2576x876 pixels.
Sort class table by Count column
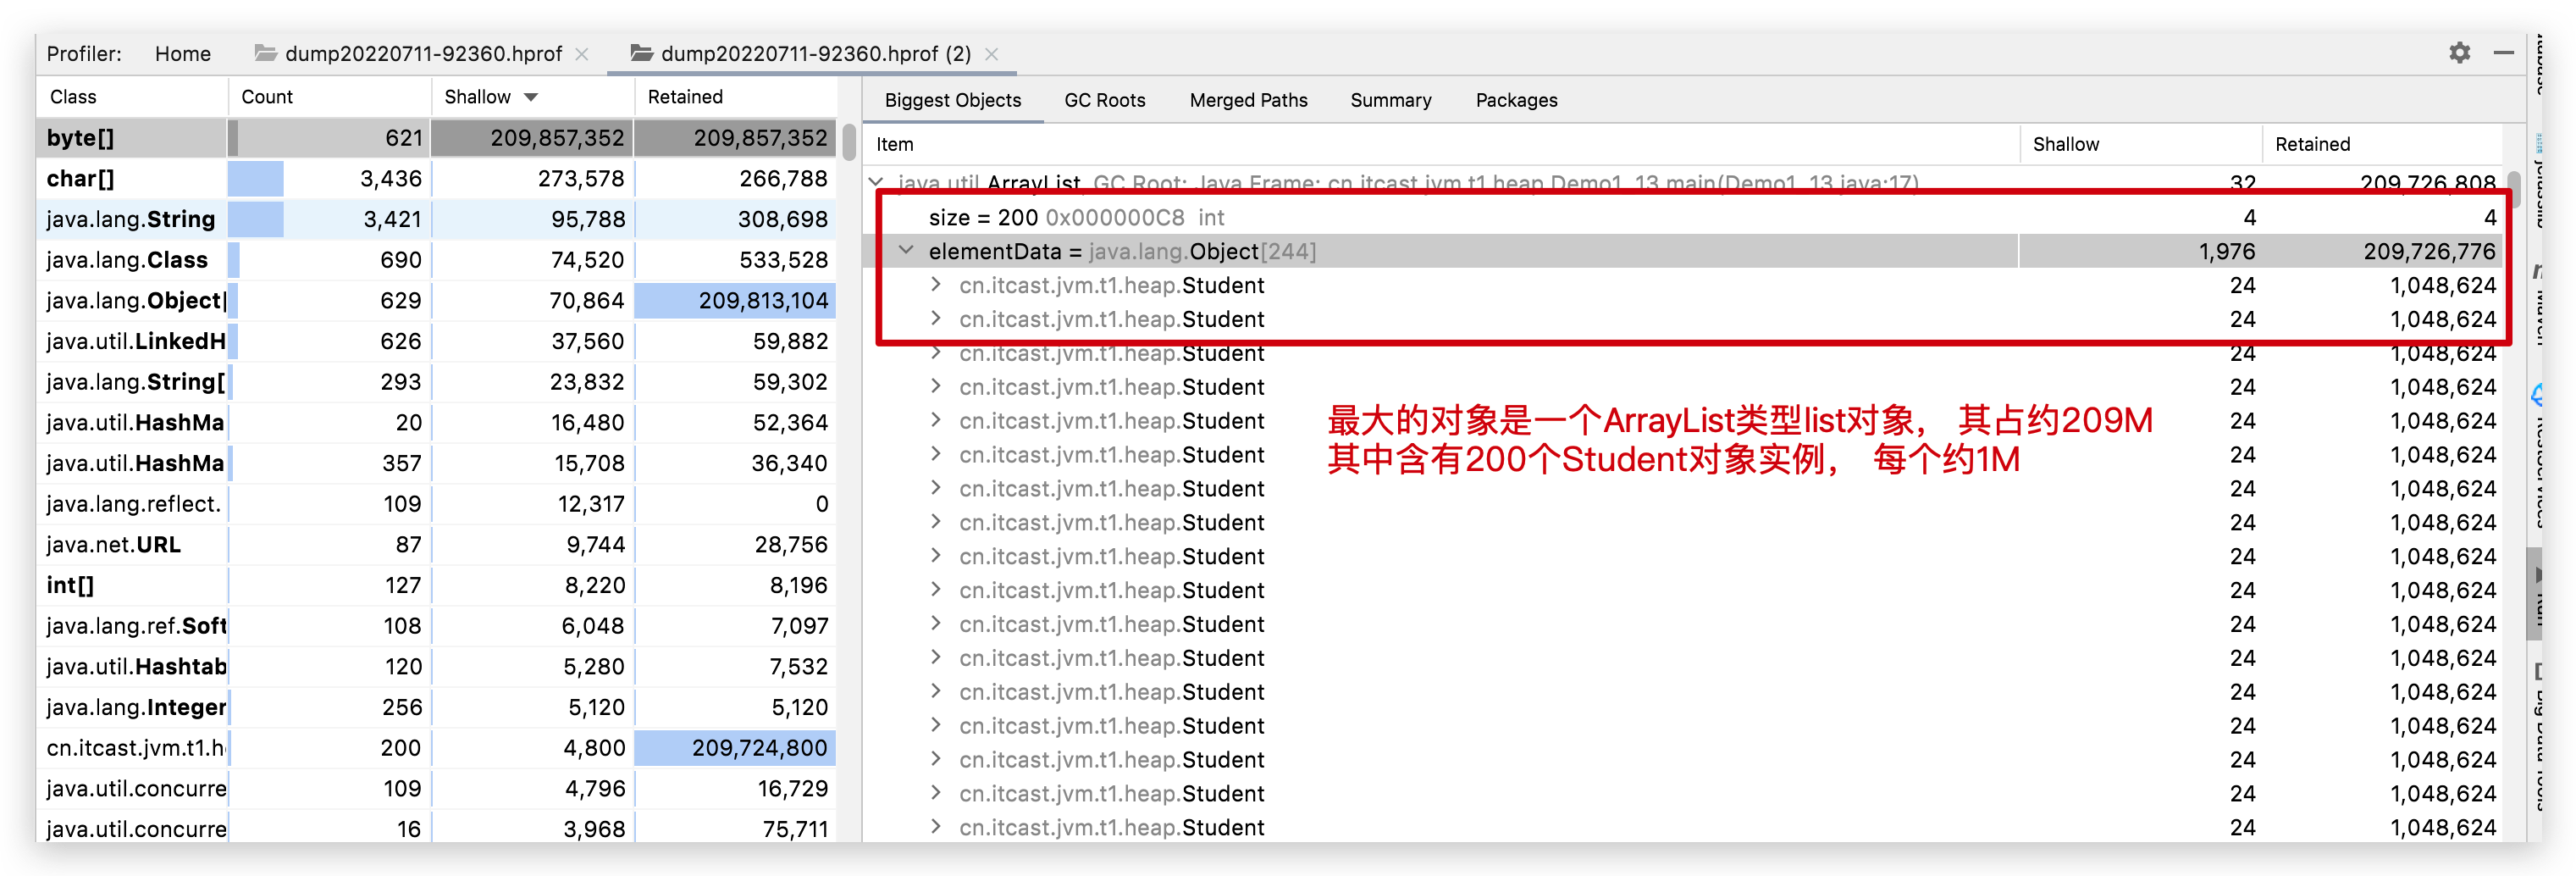point(267,97)
